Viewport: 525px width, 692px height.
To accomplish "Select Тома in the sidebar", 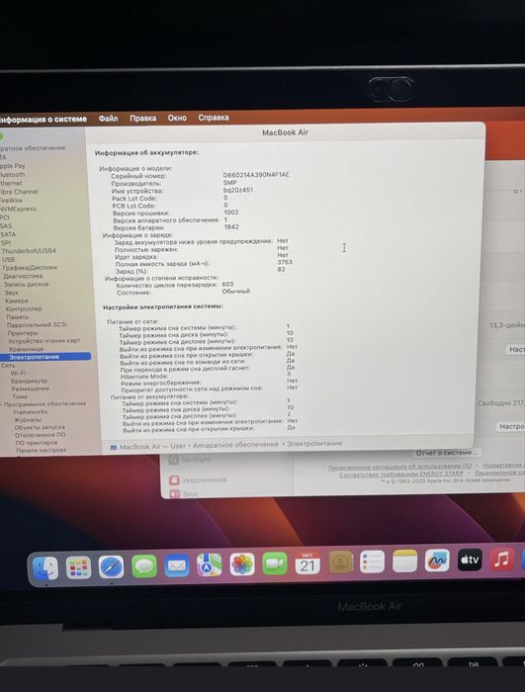I will (20, 396).
